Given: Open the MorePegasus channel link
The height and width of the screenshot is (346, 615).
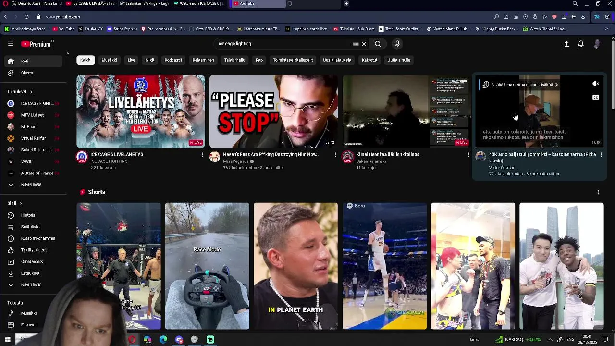Looking at the screenshot, I should [x=235, y=161].
